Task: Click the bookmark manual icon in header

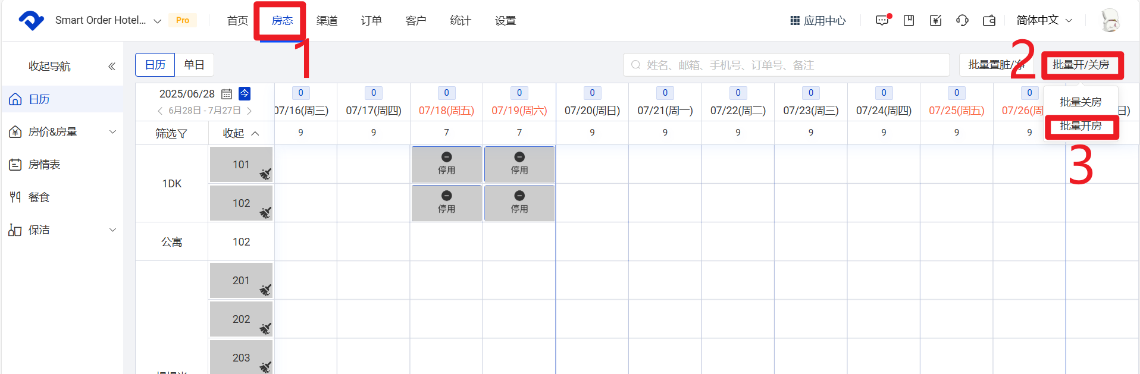Action: click(x=909, y=21)
